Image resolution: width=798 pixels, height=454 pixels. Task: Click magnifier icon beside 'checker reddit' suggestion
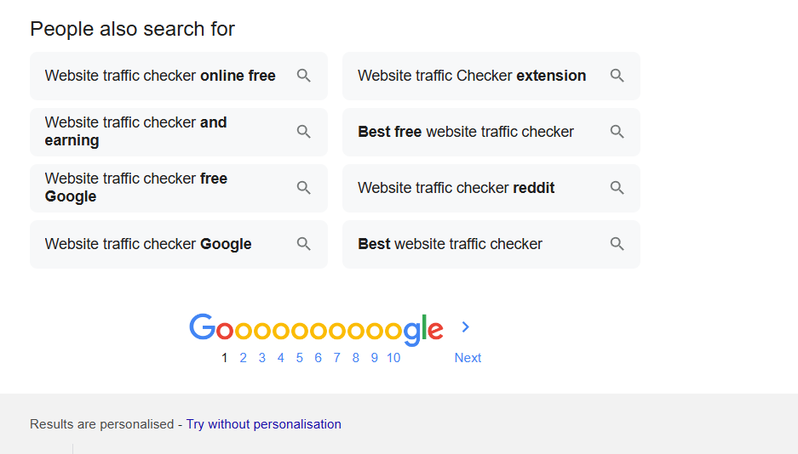click(617, 188)
